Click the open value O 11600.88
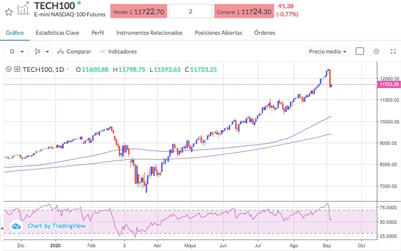Image resolution: width=401 pixels, height=251 pixels. (x=92, y=70)
